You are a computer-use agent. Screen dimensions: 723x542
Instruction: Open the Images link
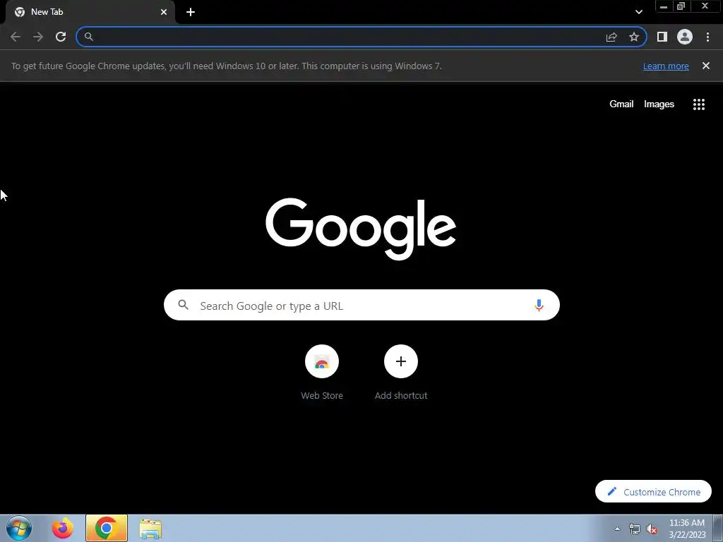(x=659, y=104)
